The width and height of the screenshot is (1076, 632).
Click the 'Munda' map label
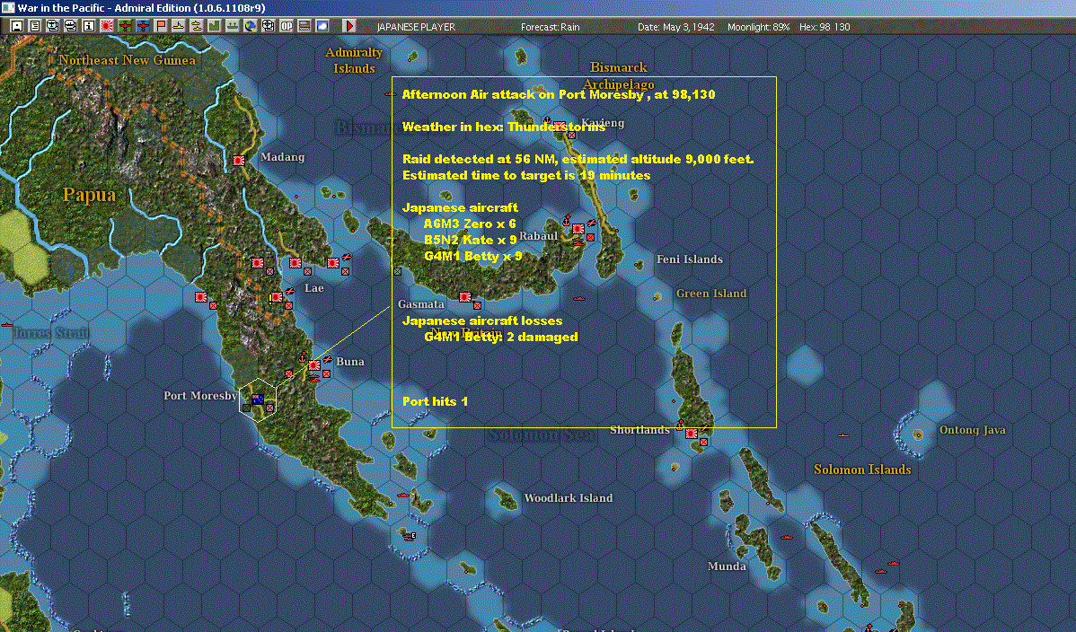coord(727,566)
